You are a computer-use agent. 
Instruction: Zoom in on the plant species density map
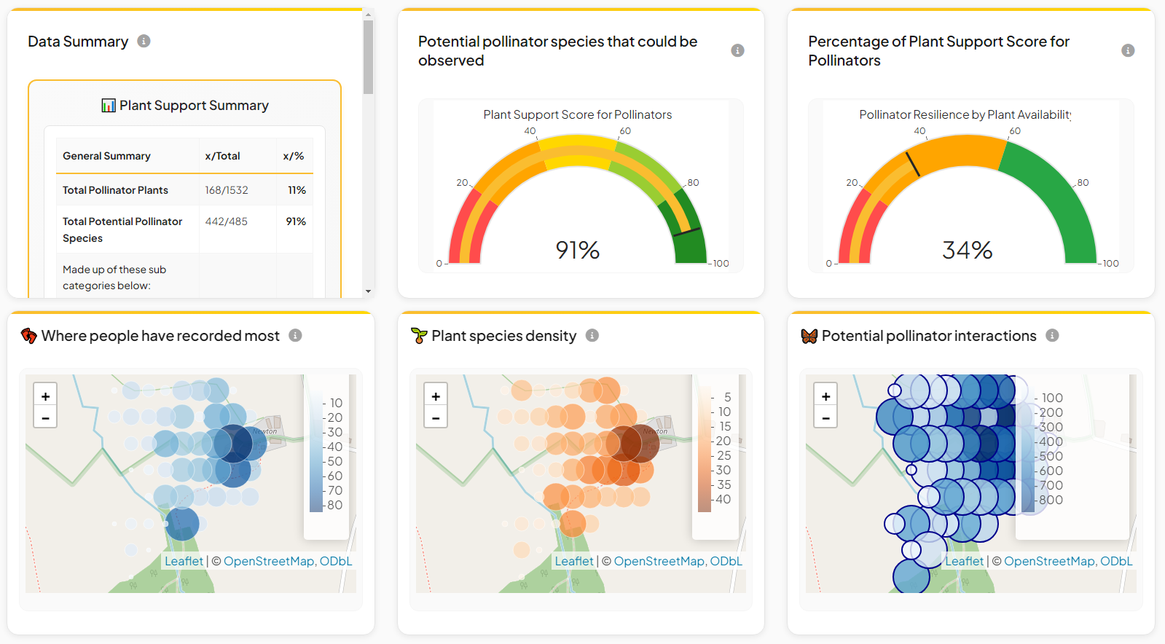click(436, 396)
